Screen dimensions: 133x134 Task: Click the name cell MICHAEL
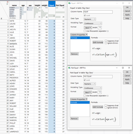click(14, 58)
